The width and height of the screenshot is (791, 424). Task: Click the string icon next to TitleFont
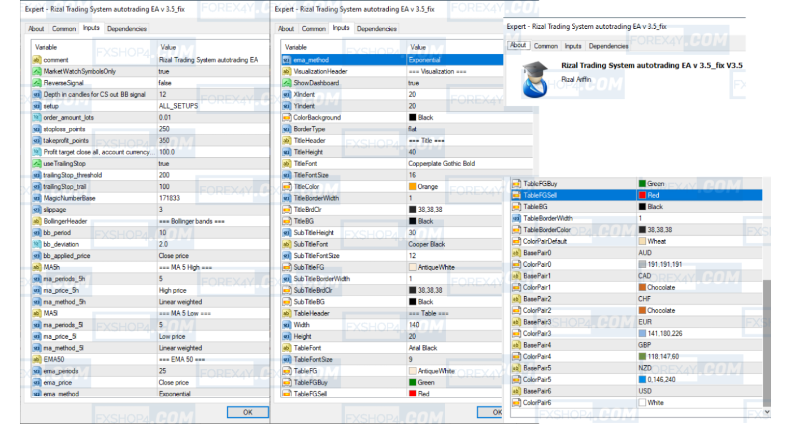click(286, 163)
